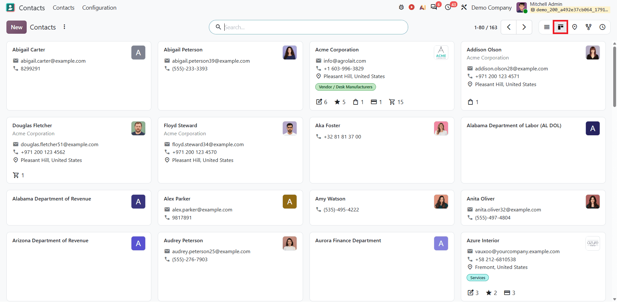Open Aka Foster contact card
Viewport: 617px width, 302px height.
tap(382, 150)
